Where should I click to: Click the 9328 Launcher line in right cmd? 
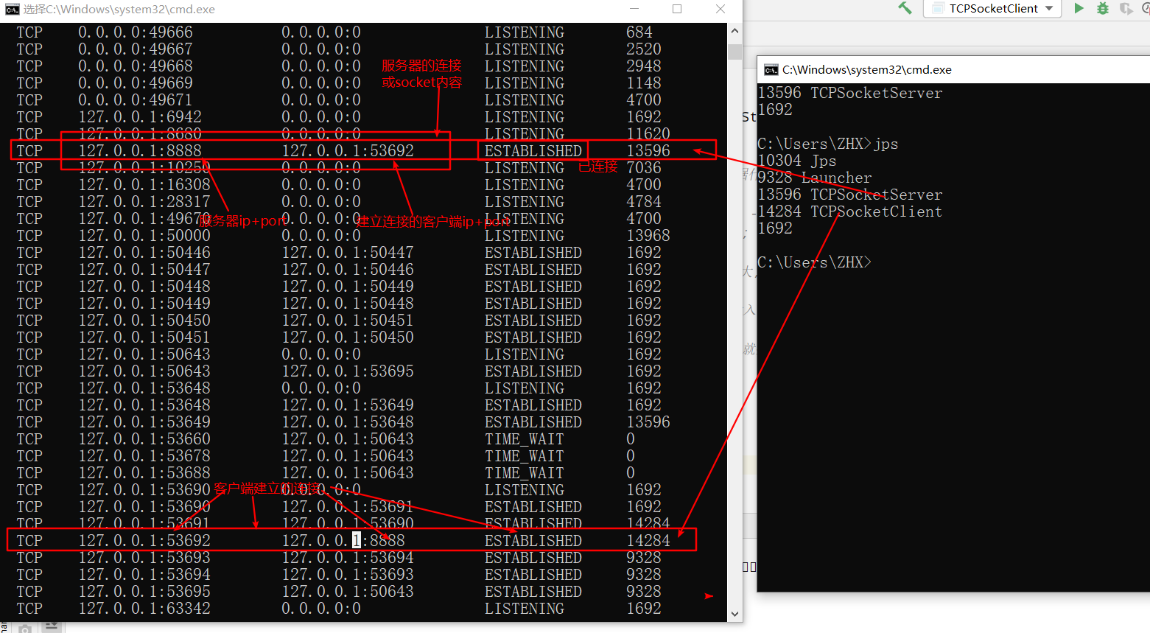[815, 178]
